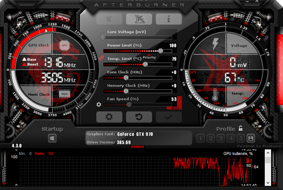Click the Memory Clock slider handle
This screenshot has height=190, width=283.
[x=126, y=91]
